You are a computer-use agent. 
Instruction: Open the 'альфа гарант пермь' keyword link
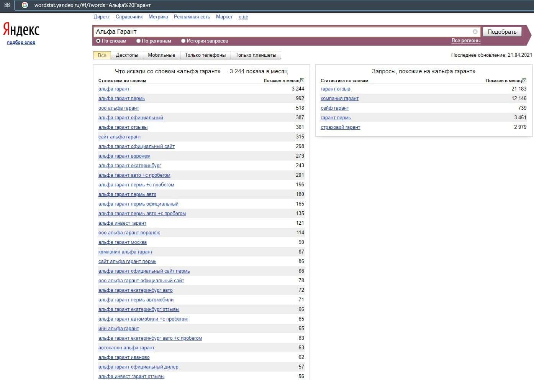(x=121, y=99)
